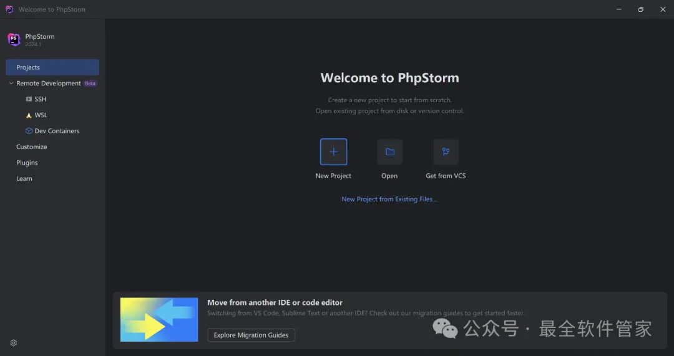Image resolution: width=674 pixels, height=356 pixels.
Task: Click the Get from VCS branch icon
Action: [x=446, y=152]
